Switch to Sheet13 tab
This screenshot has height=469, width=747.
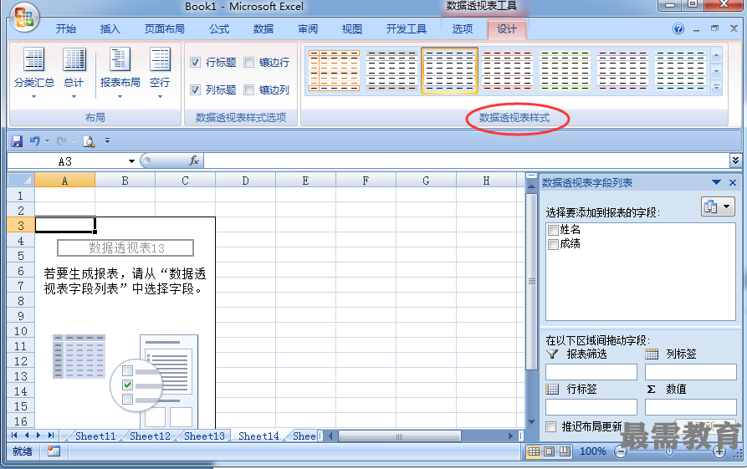tap(204, 436)
